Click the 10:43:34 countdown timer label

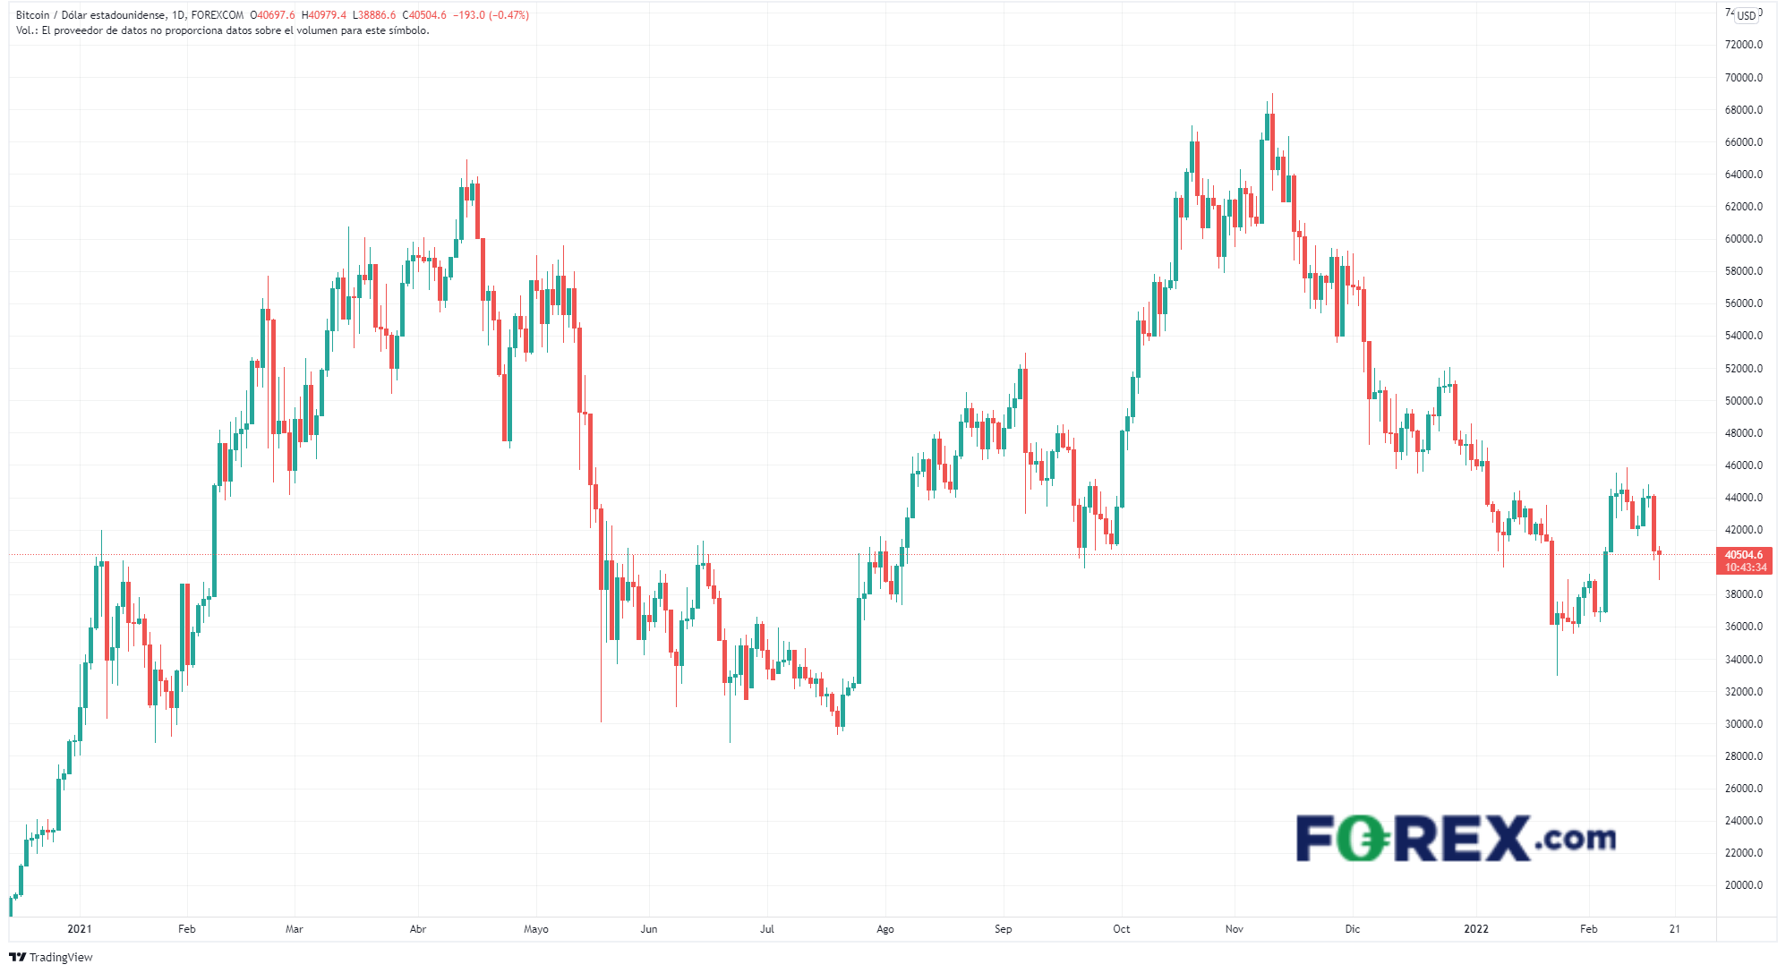click(x=1746, y=568)
